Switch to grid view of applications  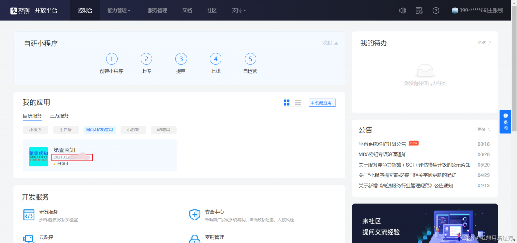click(287, 103)
